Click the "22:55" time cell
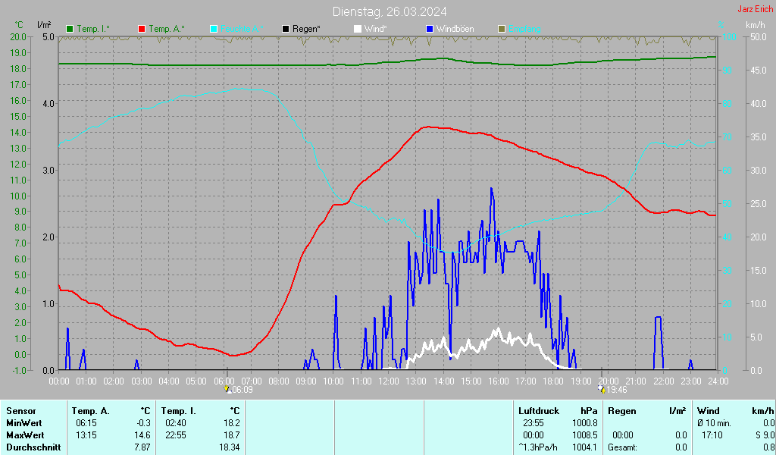Screen dimensions: 776x455 176,435
